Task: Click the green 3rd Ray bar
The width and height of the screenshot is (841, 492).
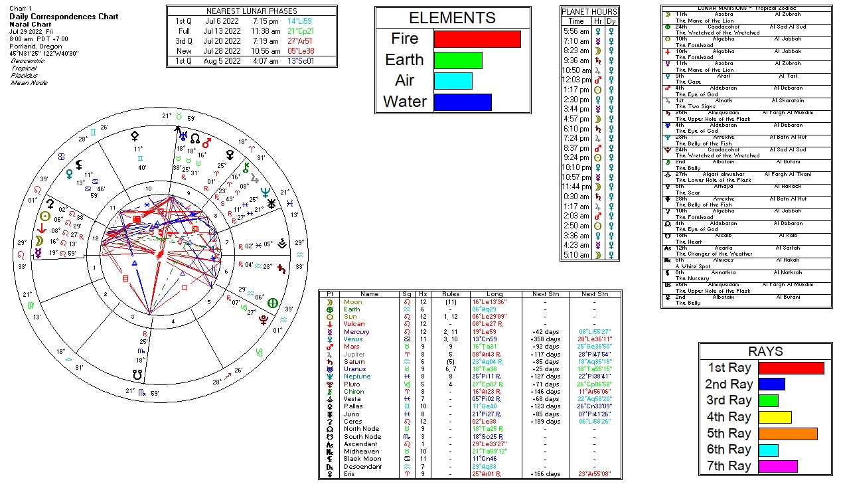Action: pos(769,400)
